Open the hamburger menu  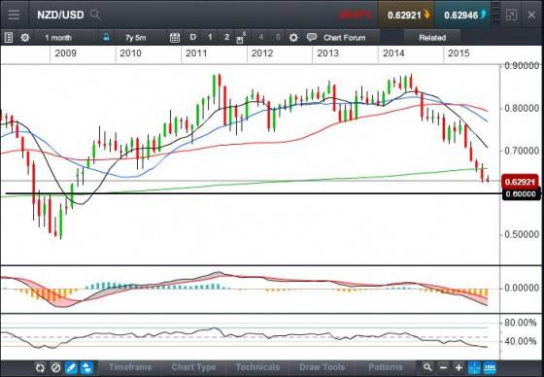14,15
